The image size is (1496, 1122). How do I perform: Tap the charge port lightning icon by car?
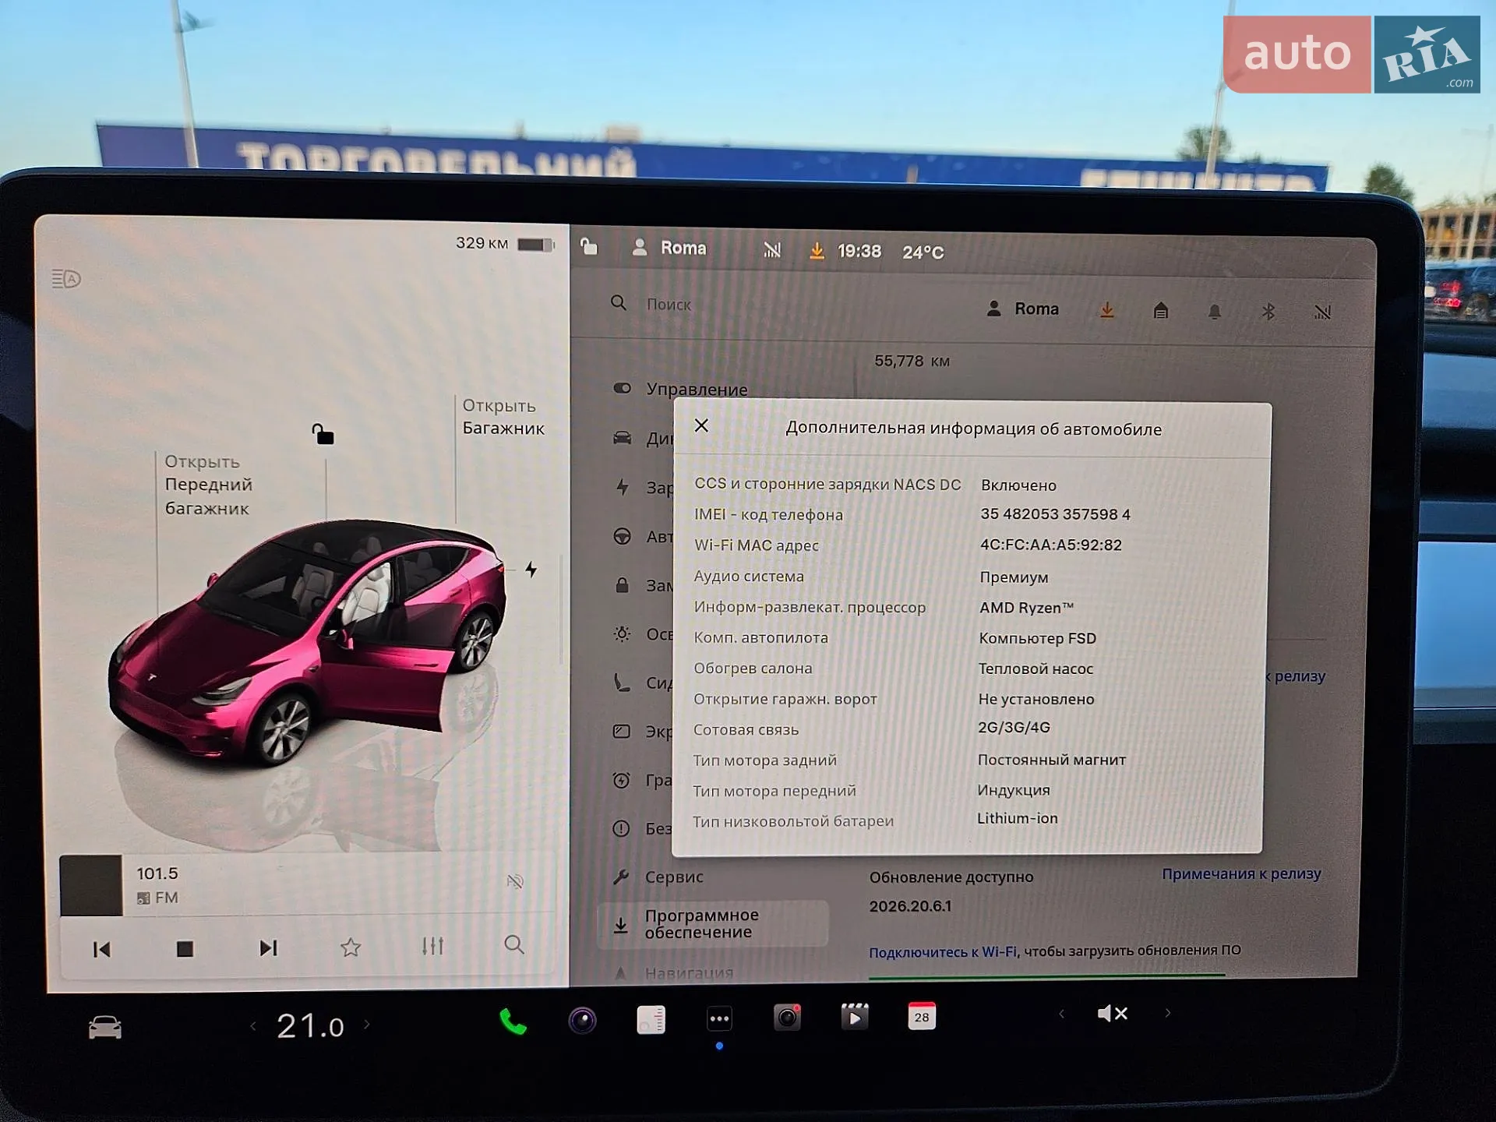[x=531, y=570]
